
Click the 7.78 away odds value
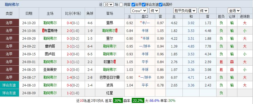click(x=208, y=46)
